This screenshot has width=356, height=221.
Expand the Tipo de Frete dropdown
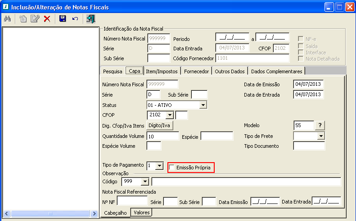pyautogui.click(x=321, y=136)
